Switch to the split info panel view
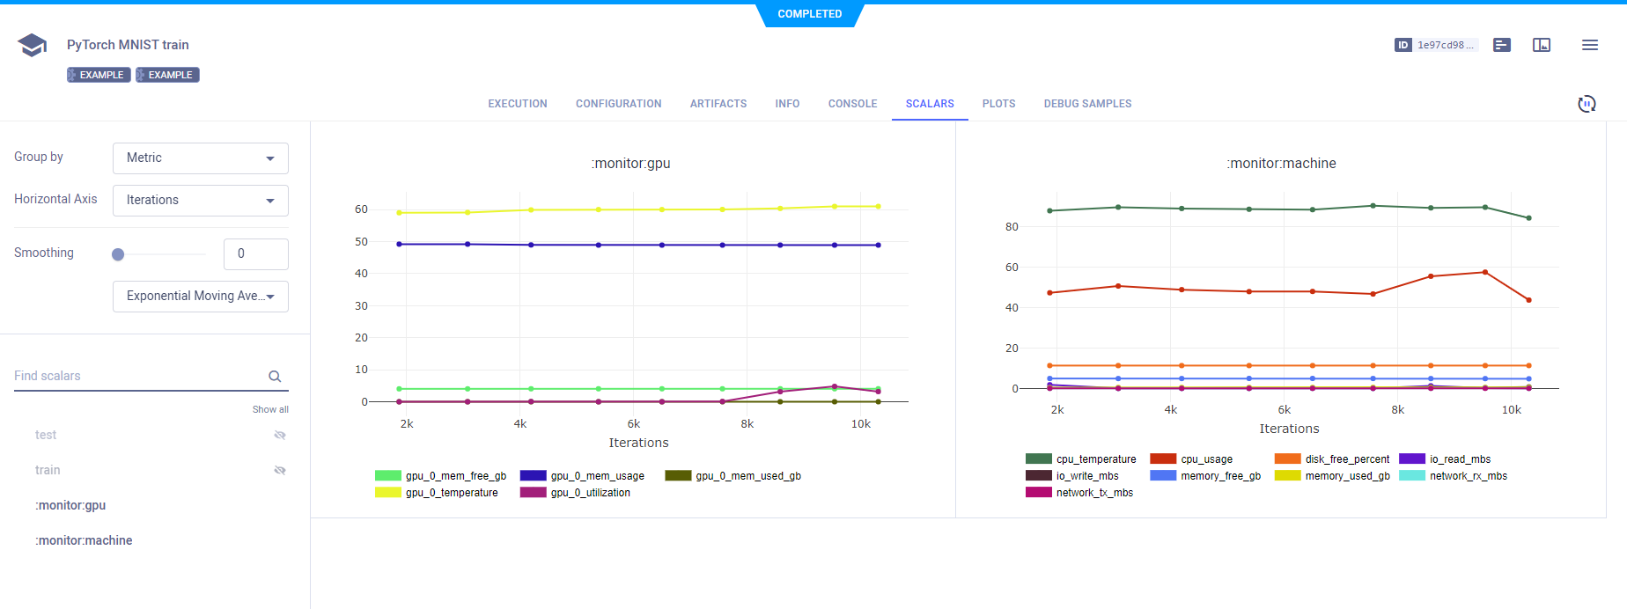The width and height of the screenshot is (1627, 609). tap(1542, 45)
